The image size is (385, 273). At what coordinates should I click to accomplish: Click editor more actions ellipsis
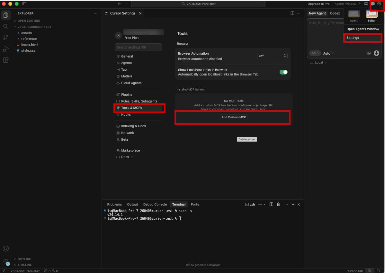tap(299, 13)
